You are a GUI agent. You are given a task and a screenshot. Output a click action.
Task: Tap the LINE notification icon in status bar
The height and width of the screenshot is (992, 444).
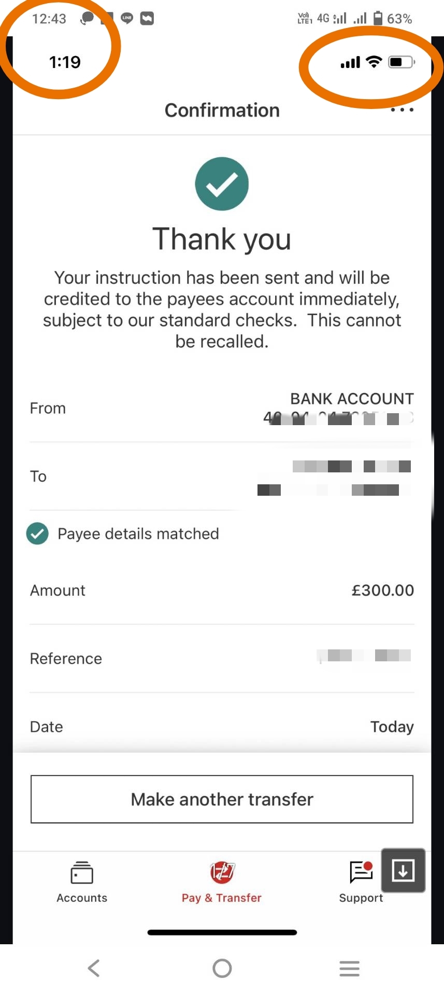[127, 18]
